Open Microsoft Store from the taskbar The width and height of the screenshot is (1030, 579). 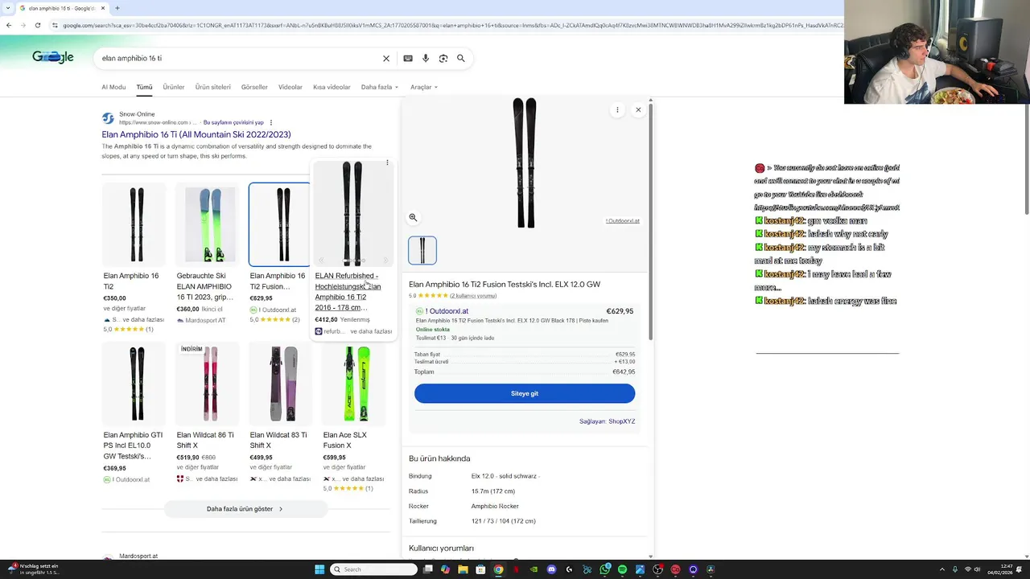(480, 569)
